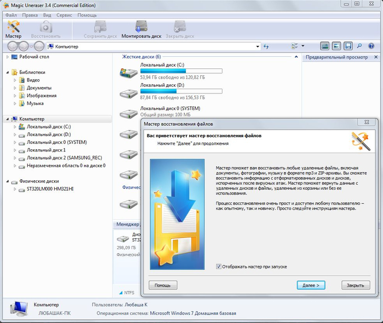Viewport: 383px width, 323px height.
Task: Select Локальный диск 2 (SAMSUNG_REC) in tree
Action: [x=64, y=158]
